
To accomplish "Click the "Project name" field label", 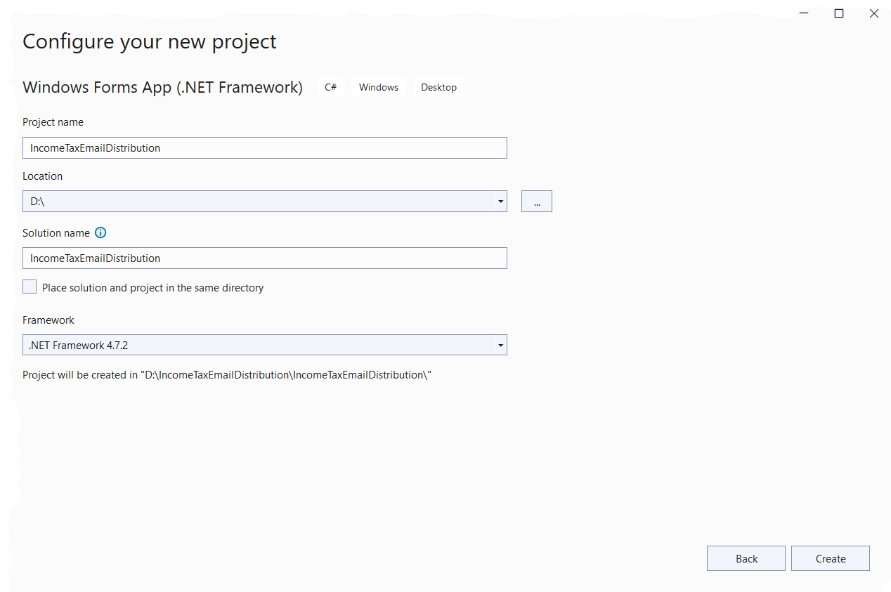I will click(53, 122).
